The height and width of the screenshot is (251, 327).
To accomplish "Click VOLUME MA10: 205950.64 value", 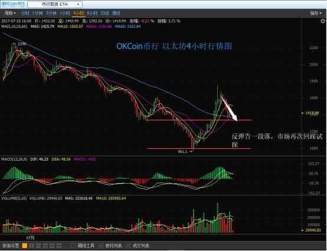I will click(x=111, y=198).
